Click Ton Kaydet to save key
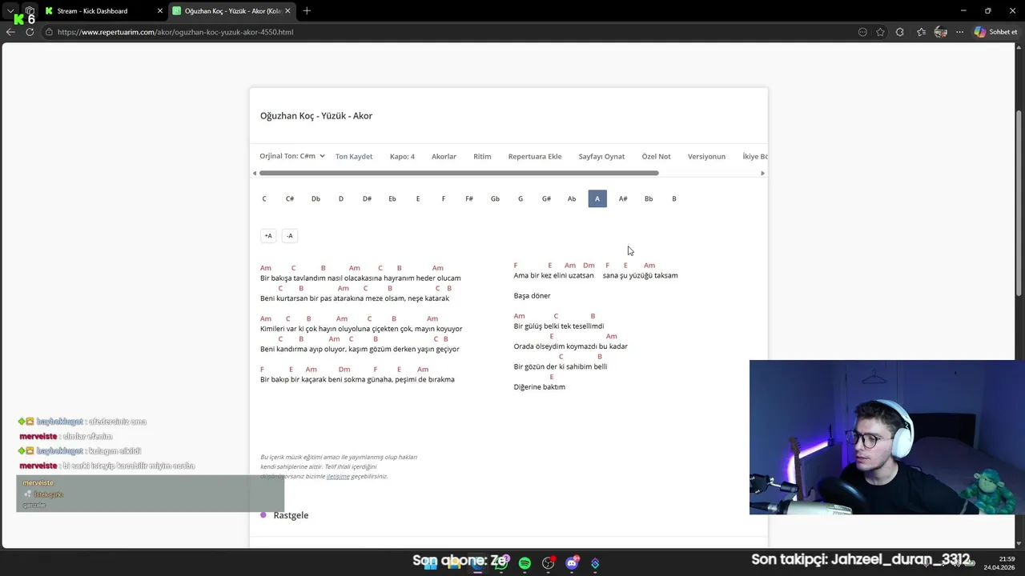 (x=354, y=157)
